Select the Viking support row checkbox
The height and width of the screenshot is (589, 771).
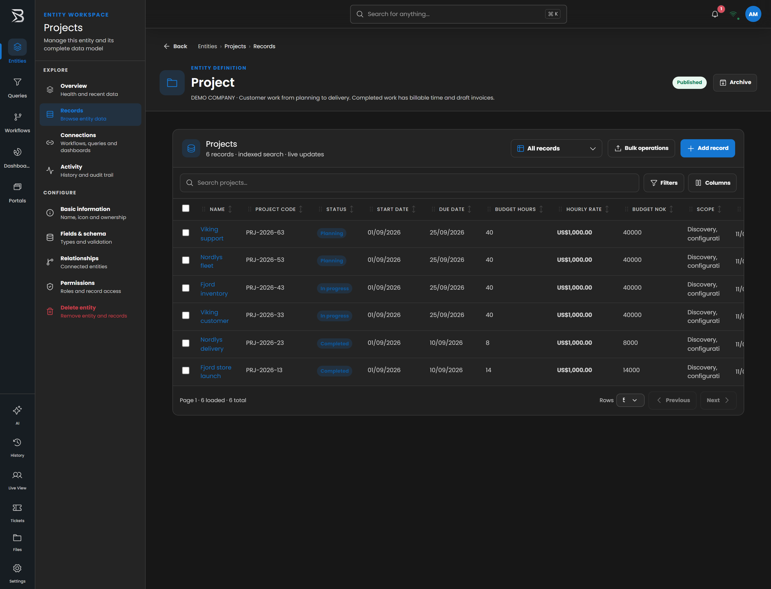pyautogui.click(x=186, y=233)
